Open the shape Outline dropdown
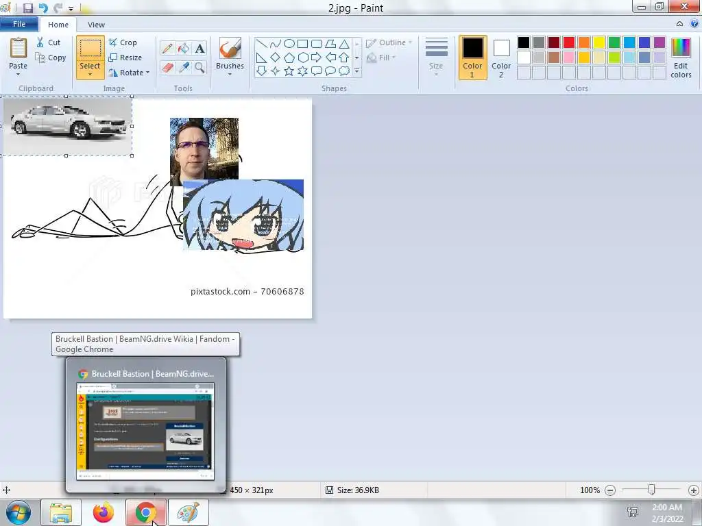Image resolution: width=702 pixels, height=526 pixels. point(389,42)
